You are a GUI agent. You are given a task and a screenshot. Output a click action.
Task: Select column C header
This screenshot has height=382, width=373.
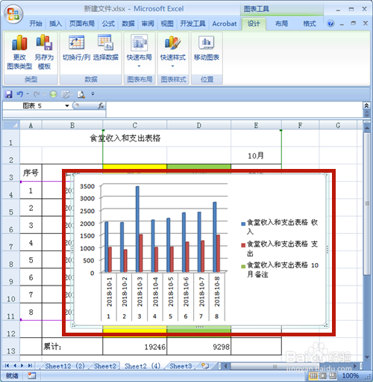click(134, 125)
